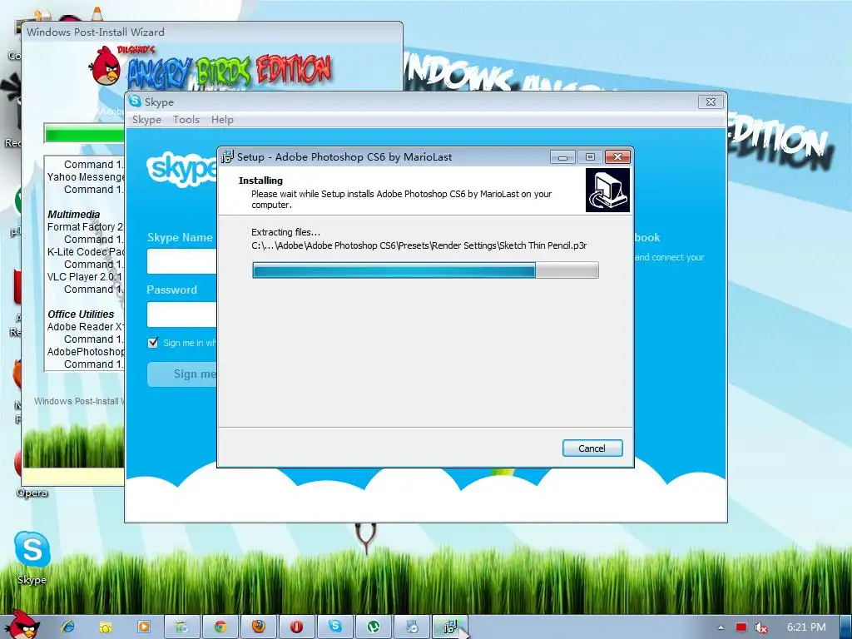Toggle Sign me in checkbox in Skype
The width and height of the screenshot is (852, 639).
pos(153,342)
